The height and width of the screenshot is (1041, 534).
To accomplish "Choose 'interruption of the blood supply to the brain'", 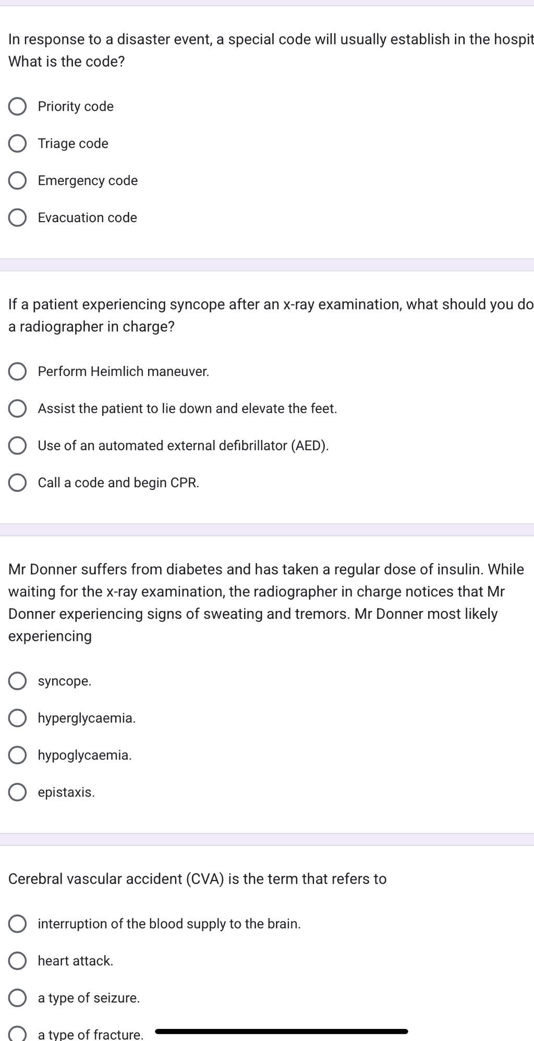I will click(x=18, y=924).
